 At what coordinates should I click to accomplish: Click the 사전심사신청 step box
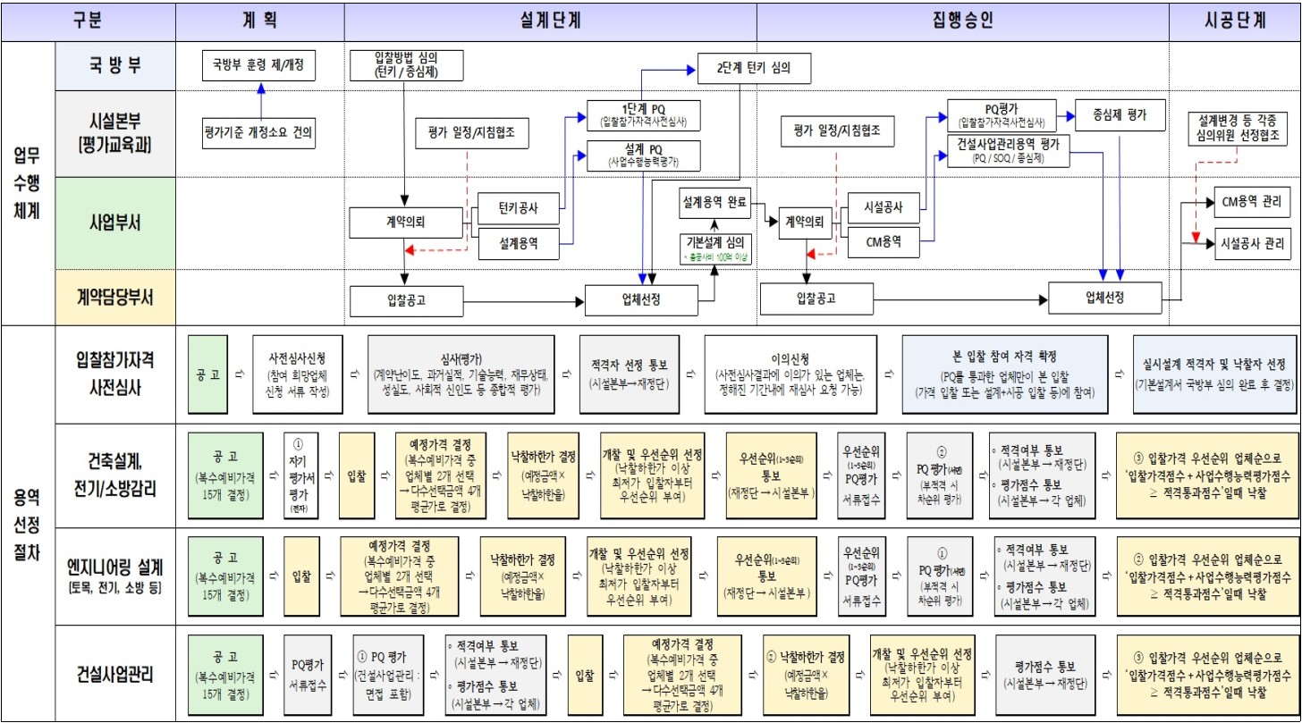(x=292, y=374)
